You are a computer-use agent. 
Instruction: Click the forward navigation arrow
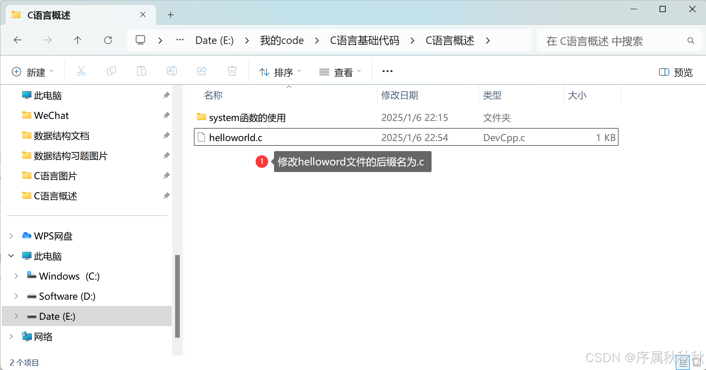coord(48,40)
